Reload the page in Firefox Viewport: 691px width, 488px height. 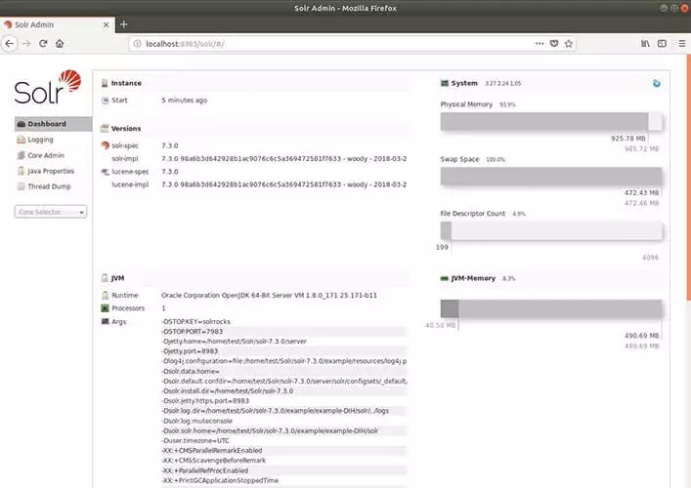pos(43,44)
